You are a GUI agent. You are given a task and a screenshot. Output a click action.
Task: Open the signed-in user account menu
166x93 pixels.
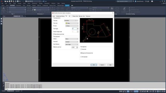tap(140, 1)
